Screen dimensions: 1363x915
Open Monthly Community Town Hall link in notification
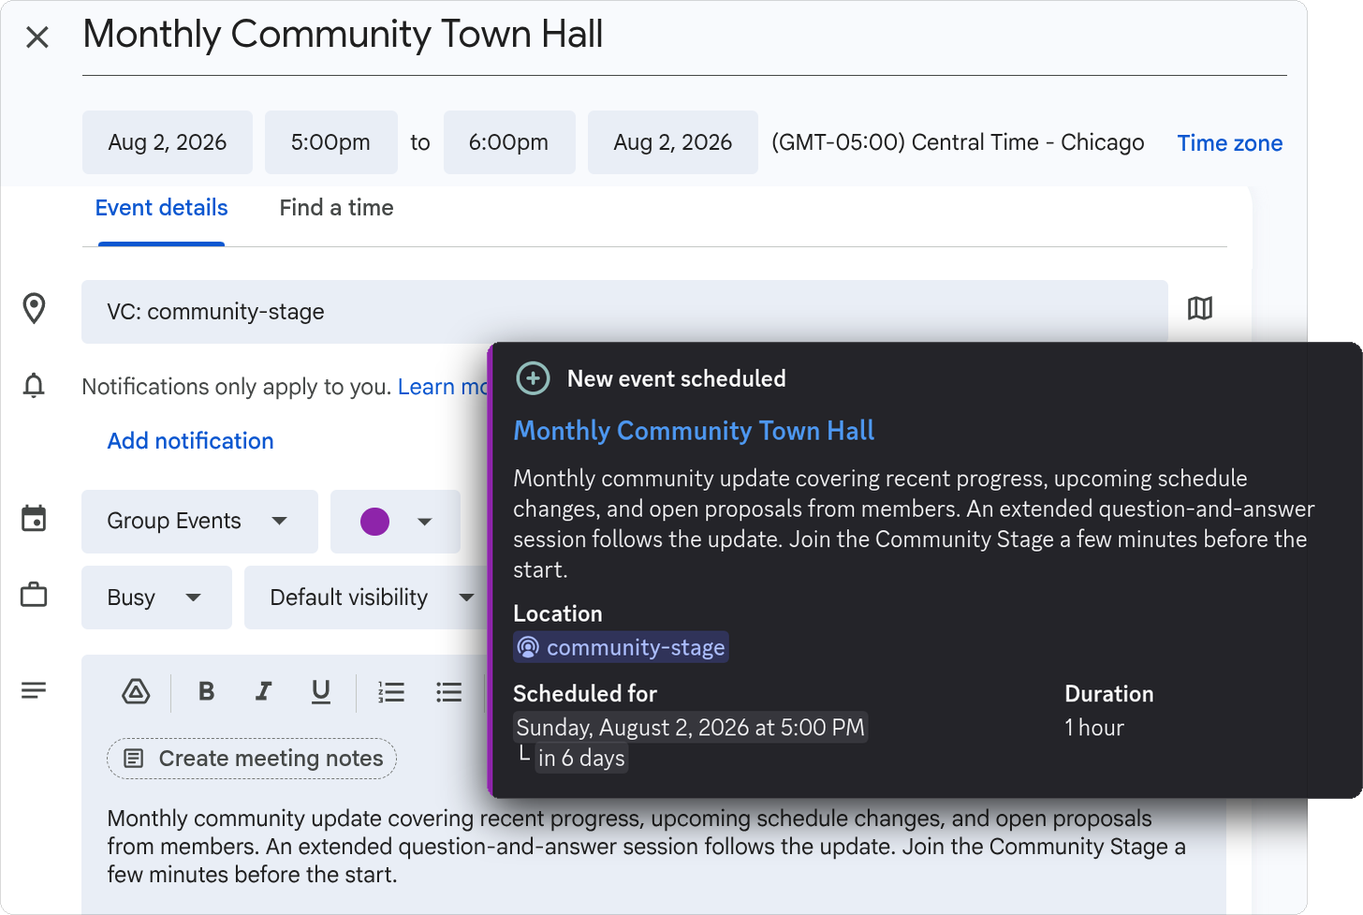coord(694,431)
